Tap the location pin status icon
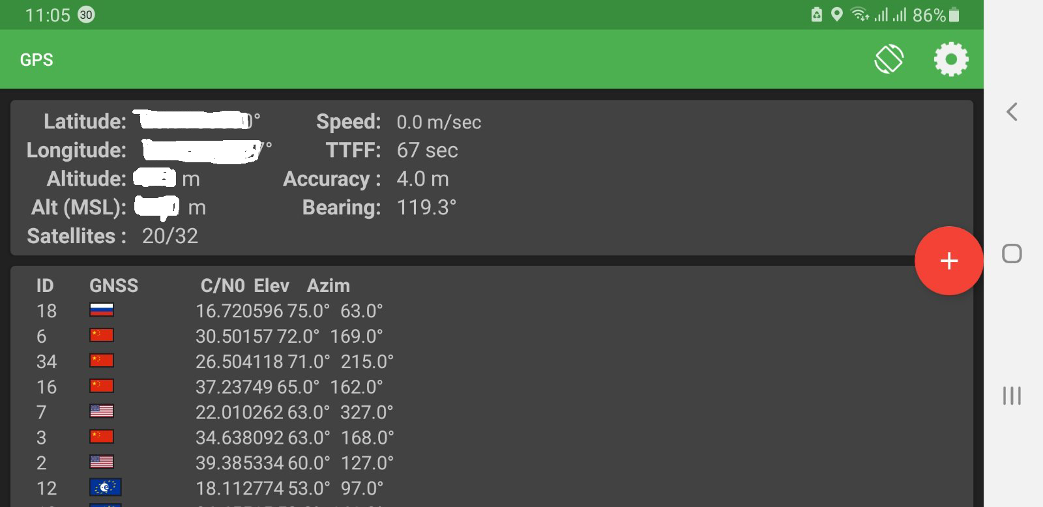 point(837,14)
